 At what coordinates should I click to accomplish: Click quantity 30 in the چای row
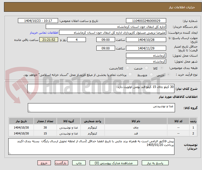click(45, 127)
